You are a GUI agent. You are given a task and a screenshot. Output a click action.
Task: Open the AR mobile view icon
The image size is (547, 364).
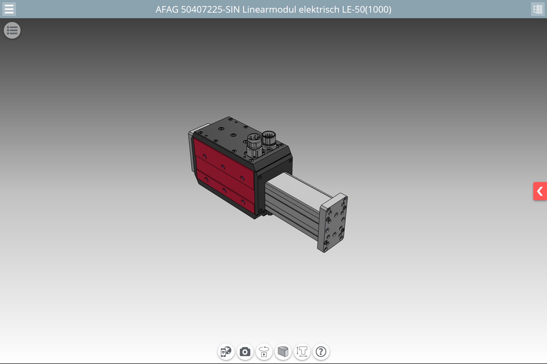pos(226,352)
